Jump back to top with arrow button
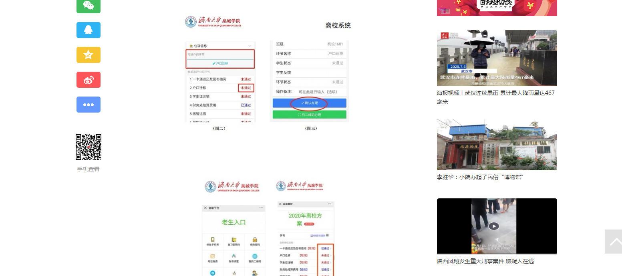 613,242
